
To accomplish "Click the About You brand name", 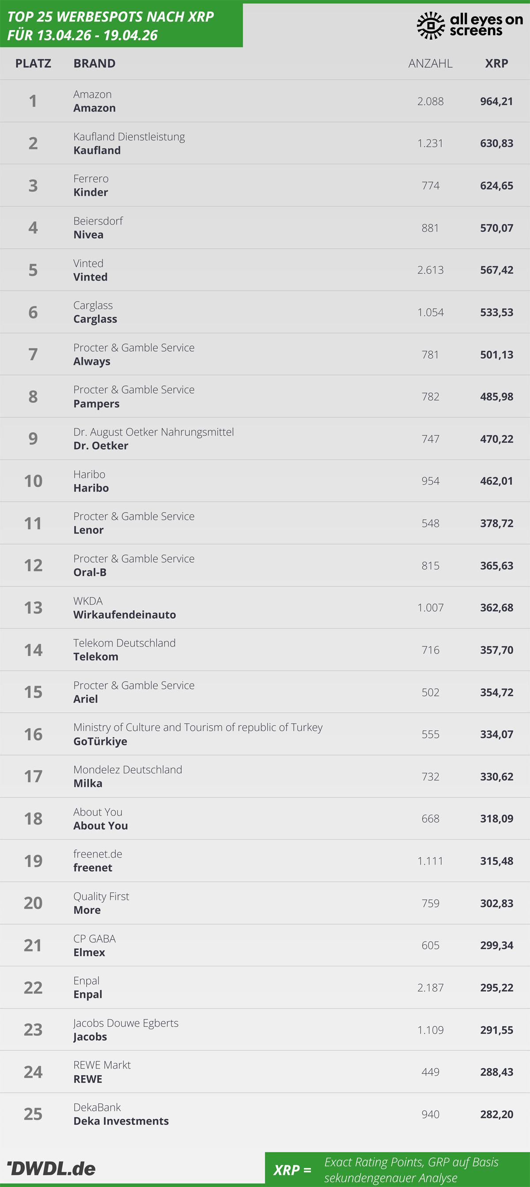I will pyautogui.click(x=100, y=826).
